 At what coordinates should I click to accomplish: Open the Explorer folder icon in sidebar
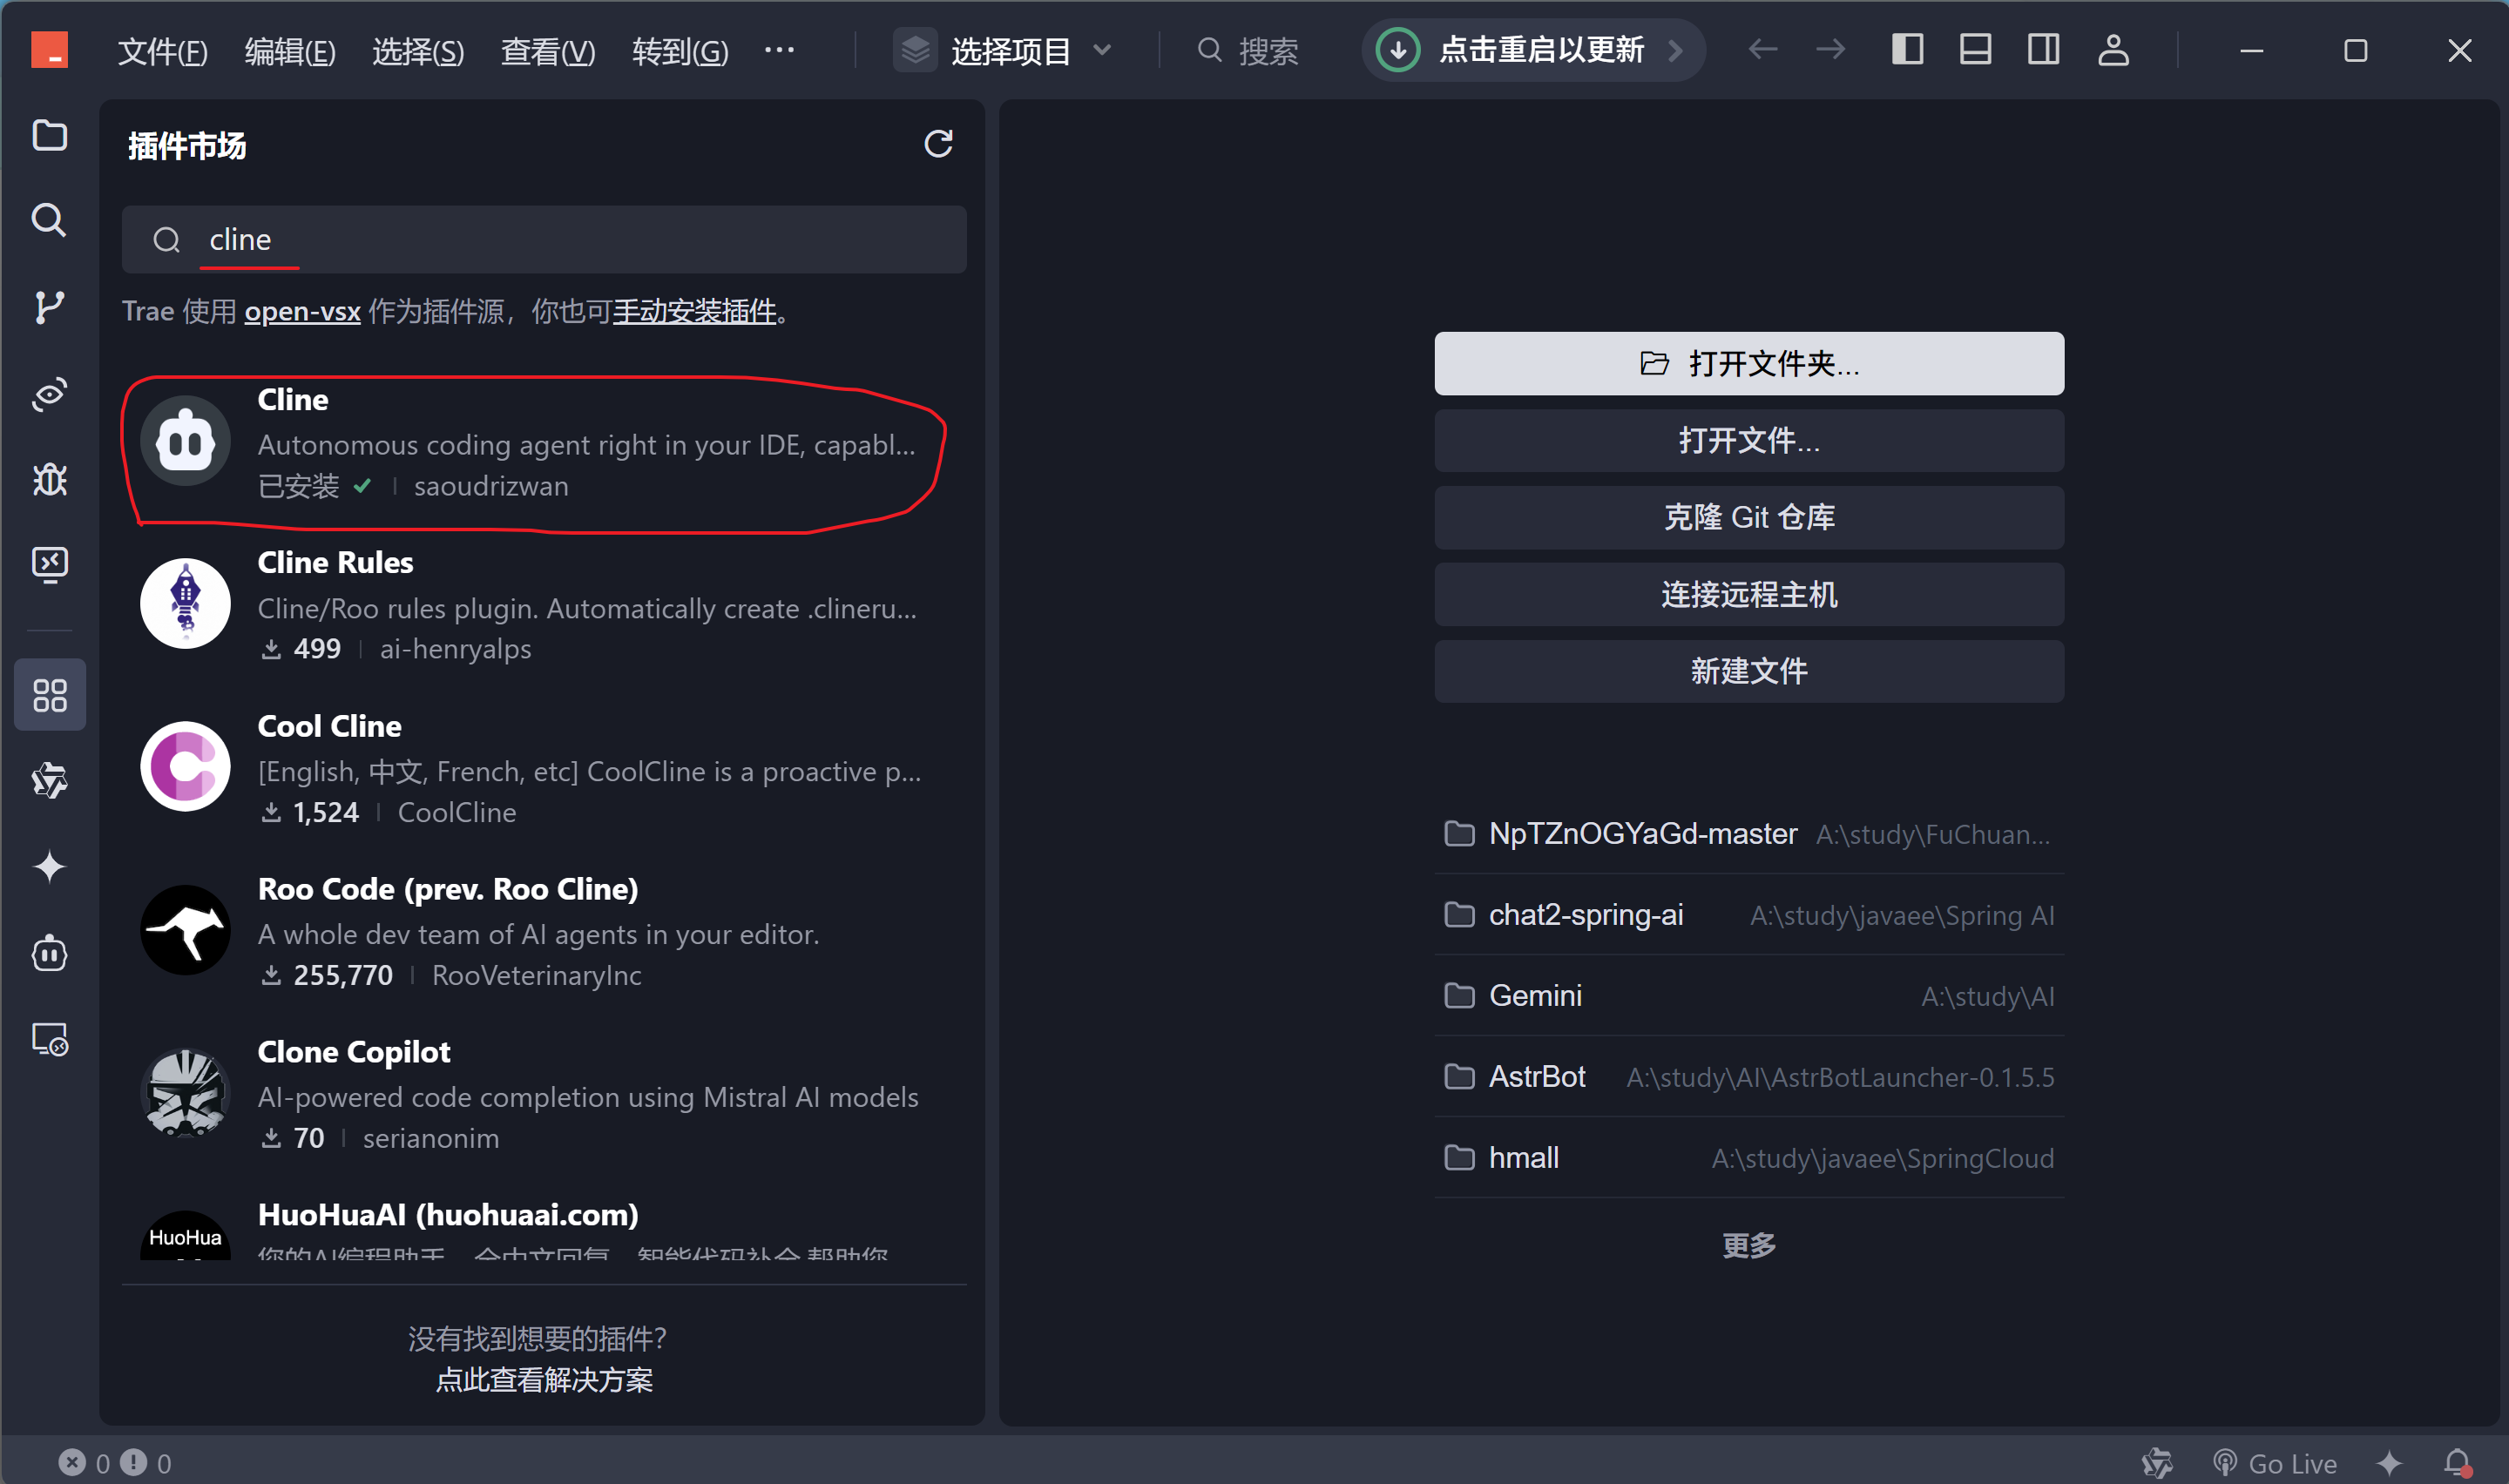coord(49,134)
